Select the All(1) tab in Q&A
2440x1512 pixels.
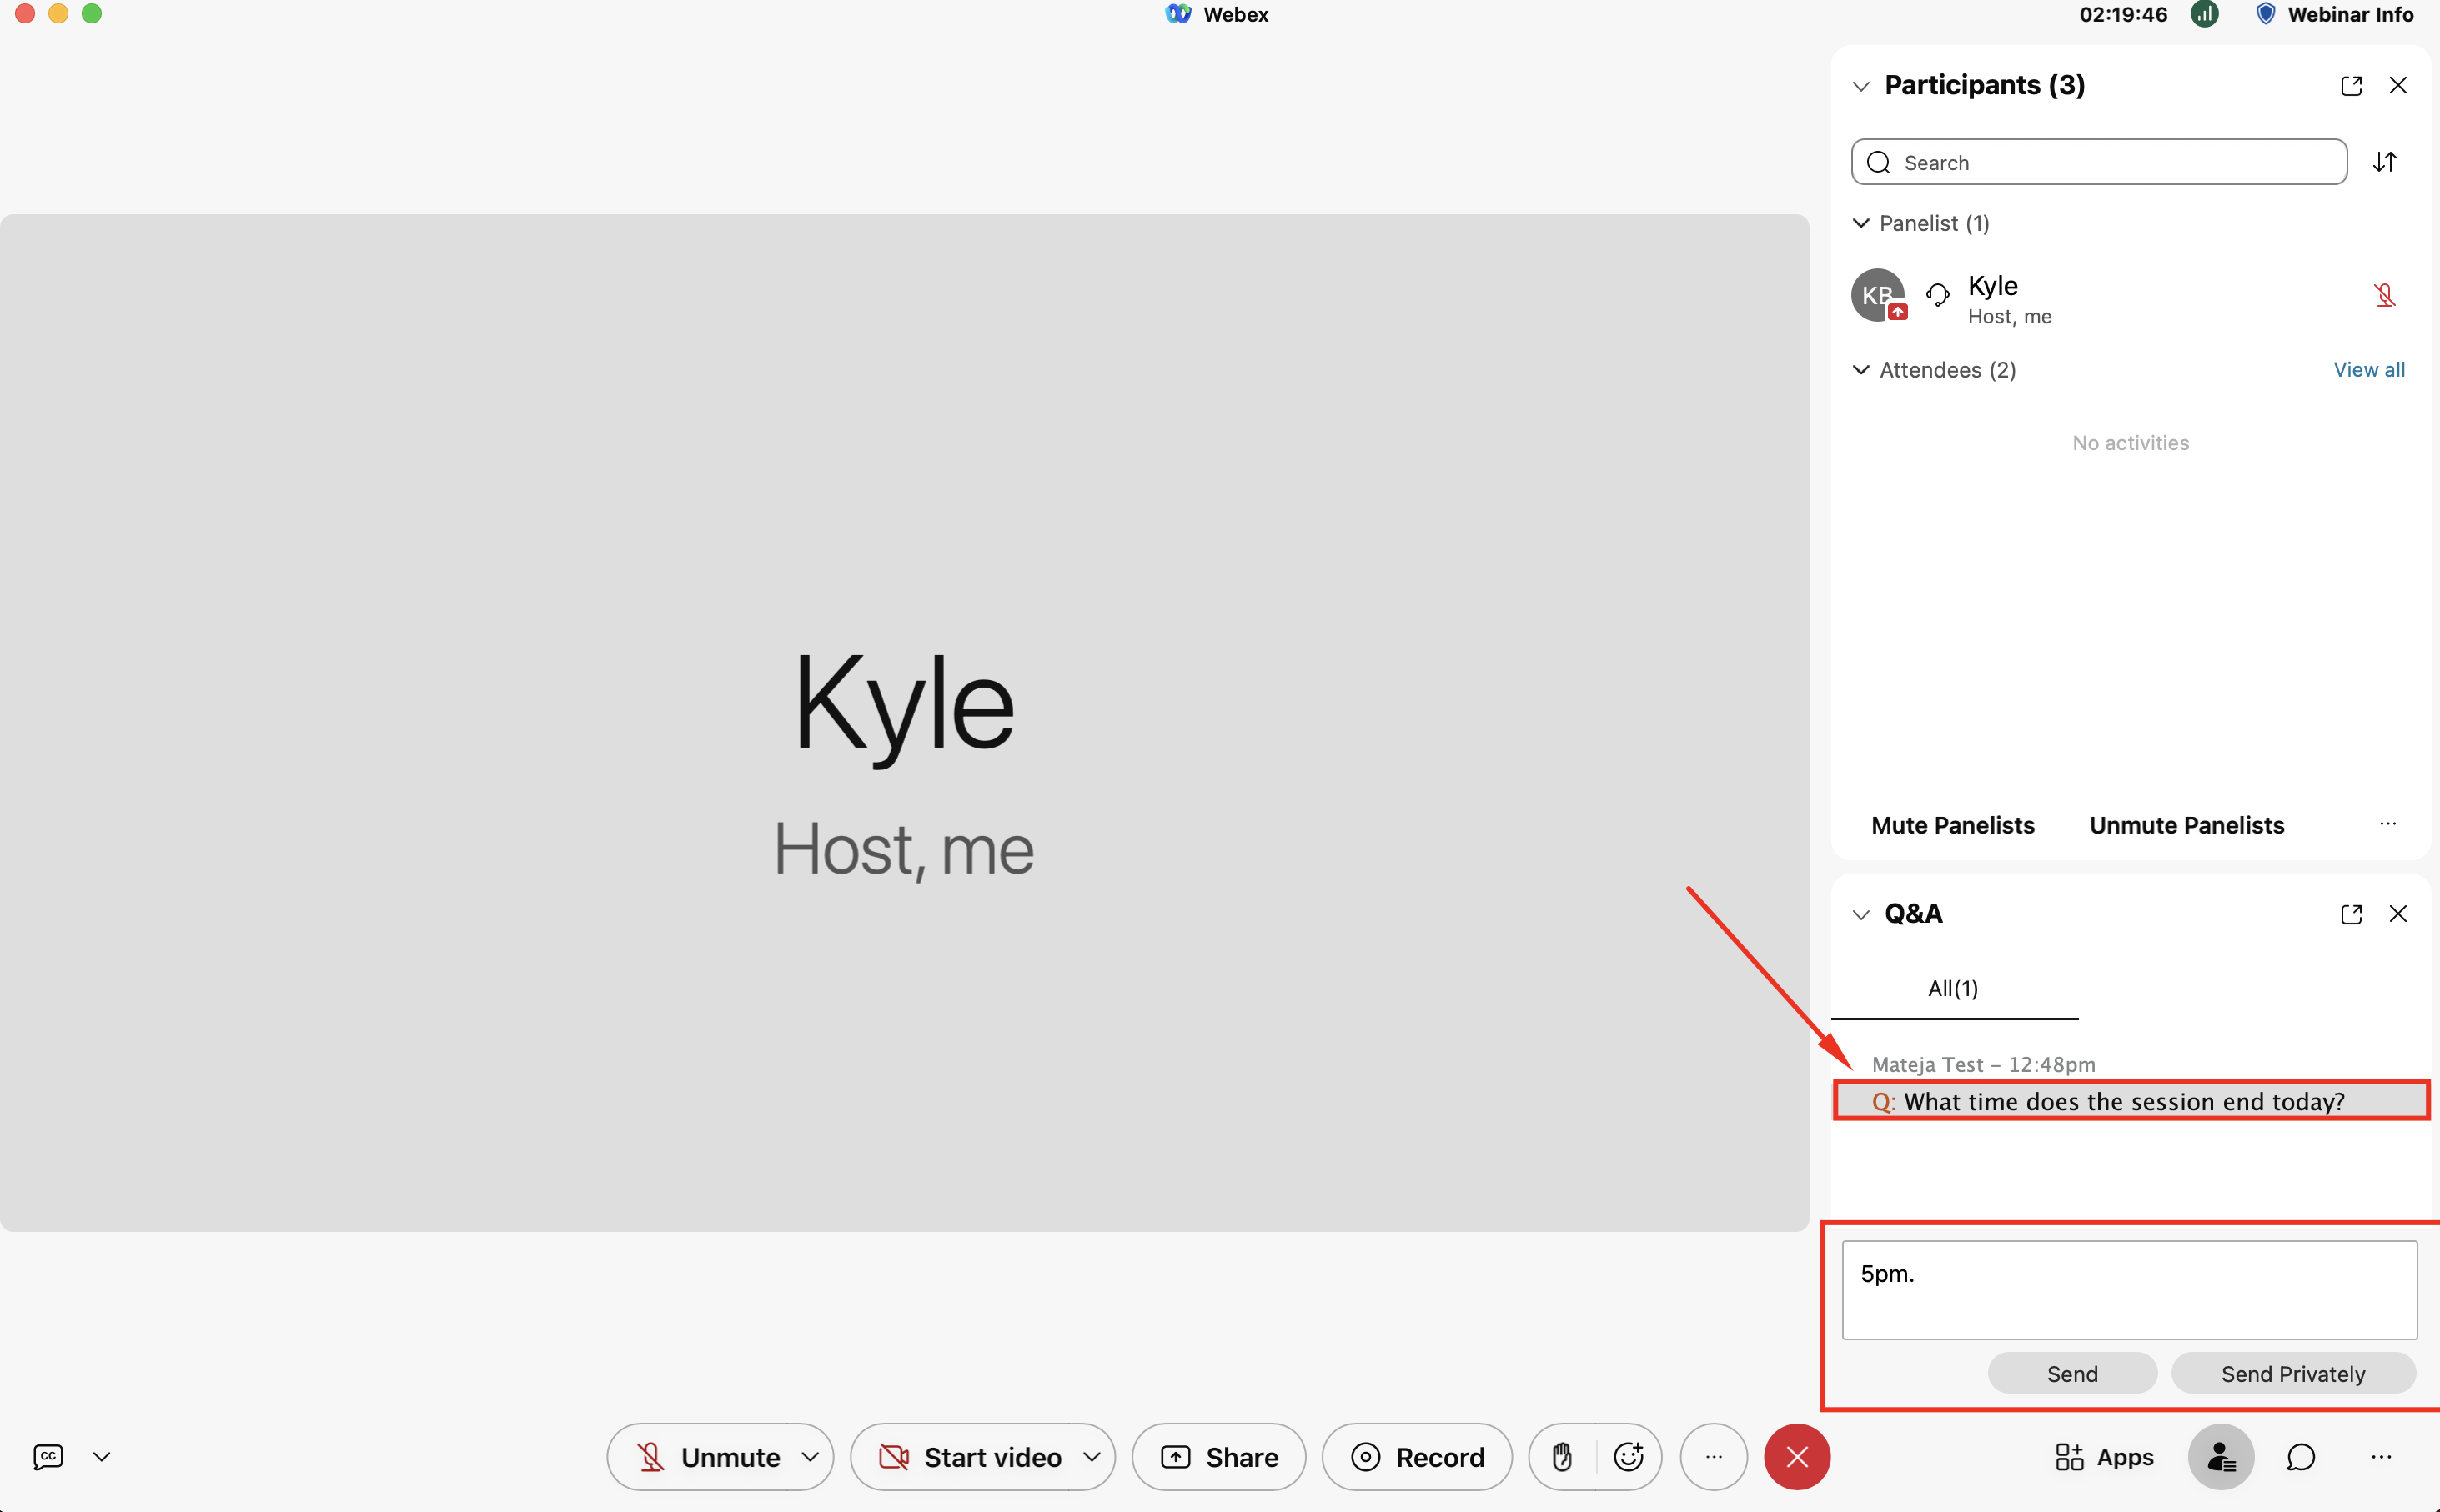1953,988
